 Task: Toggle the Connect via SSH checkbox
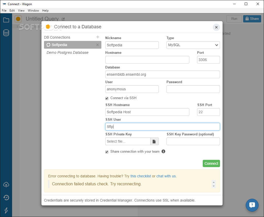[x=107, y=98]
